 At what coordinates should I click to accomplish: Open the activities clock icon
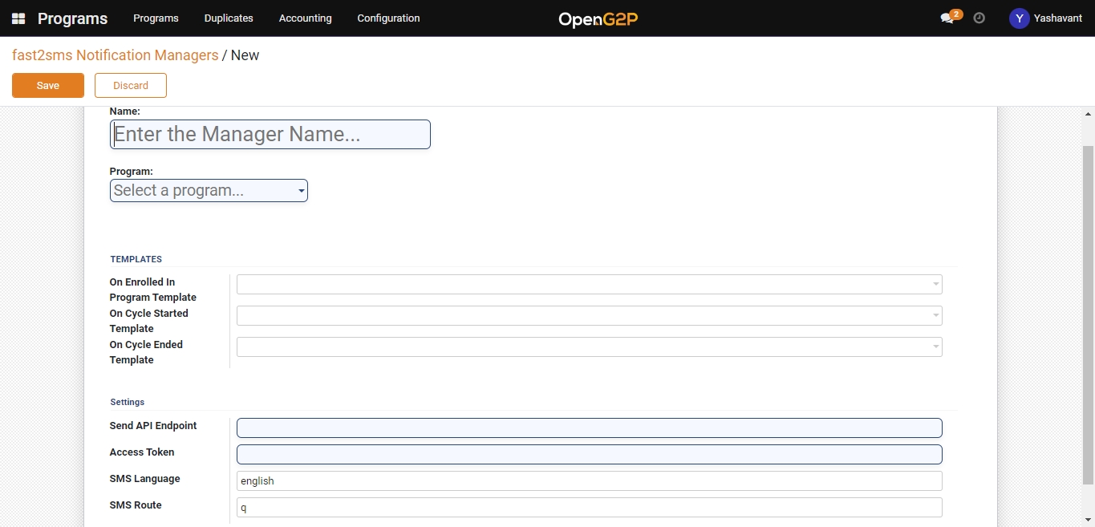(979, 18)
